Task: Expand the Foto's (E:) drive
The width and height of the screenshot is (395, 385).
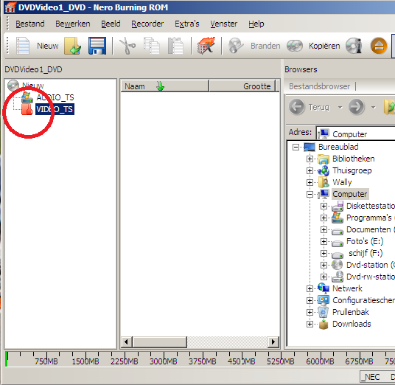Action: click(x=324, y=241)
